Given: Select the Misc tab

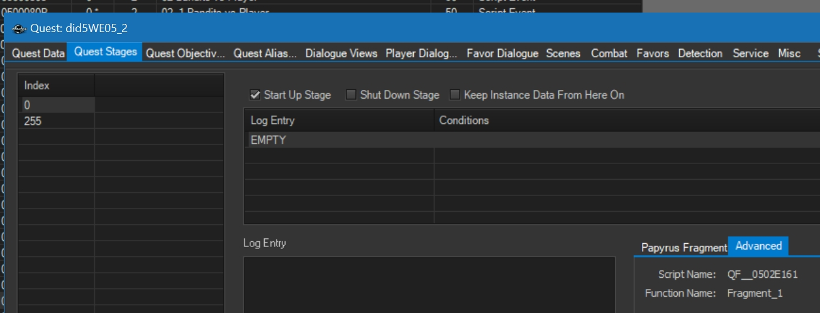Looking at the screenshot, I should (x=789, y=53).
